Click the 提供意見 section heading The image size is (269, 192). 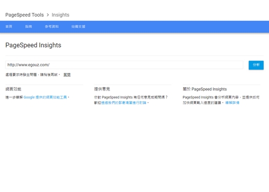coord(102,89)
